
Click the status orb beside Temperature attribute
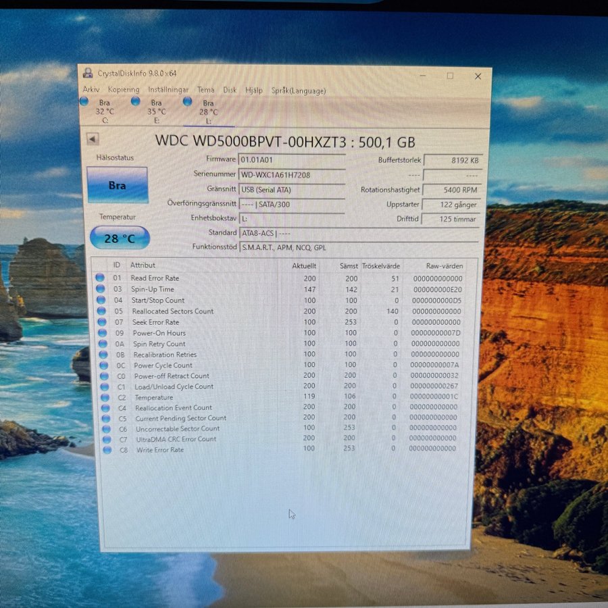click(x=105, y=398)
